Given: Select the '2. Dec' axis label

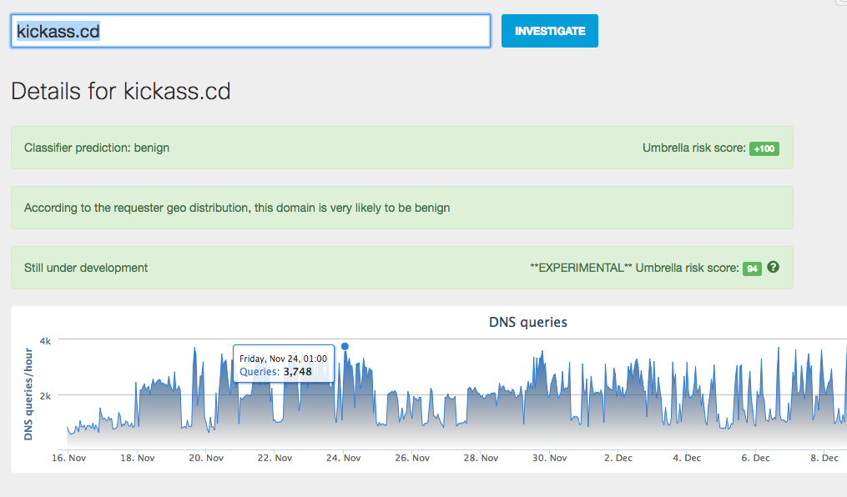Looking at the screenshot, I should 618,458.
